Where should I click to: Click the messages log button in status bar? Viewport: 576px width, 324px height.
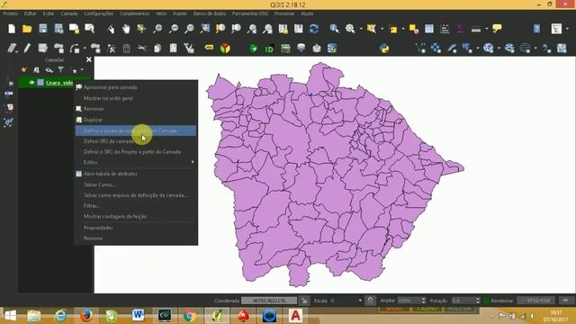[x=565, y=301]
